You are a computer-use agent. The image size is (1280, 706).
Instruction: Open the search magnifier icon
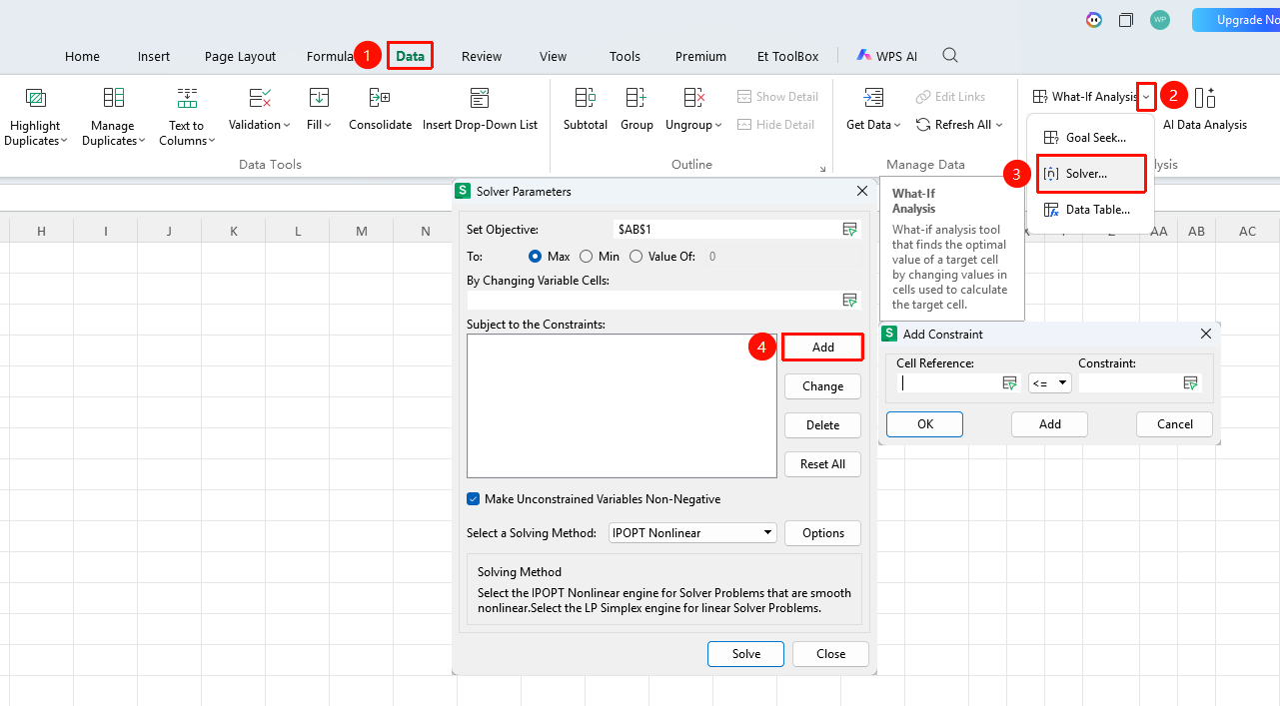[x=950, y=56]
